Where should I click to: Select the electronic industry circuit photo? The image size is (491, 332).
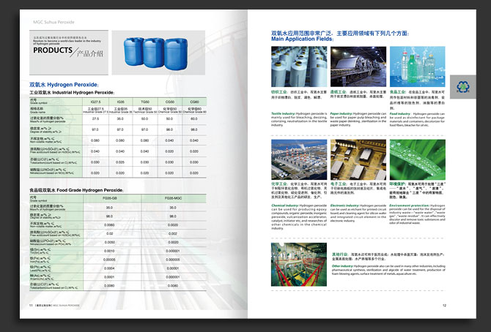(356, 159)
